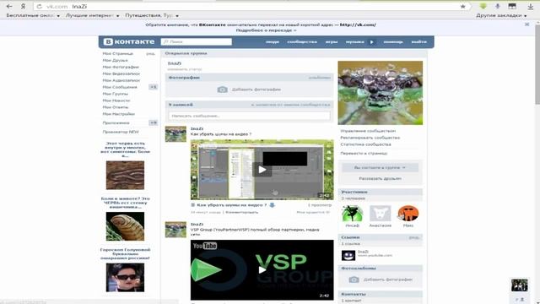Image resolution: width=540 pixels, height=304 pixels.
Task: Click into the VK search field
Action: pos(197,41)
